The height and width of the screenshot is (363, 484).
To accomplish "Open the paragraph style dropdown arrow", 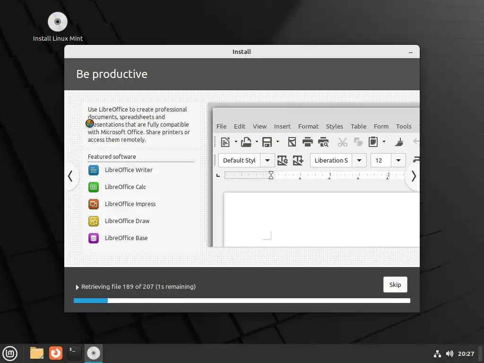I will click(x=268, y=161).
